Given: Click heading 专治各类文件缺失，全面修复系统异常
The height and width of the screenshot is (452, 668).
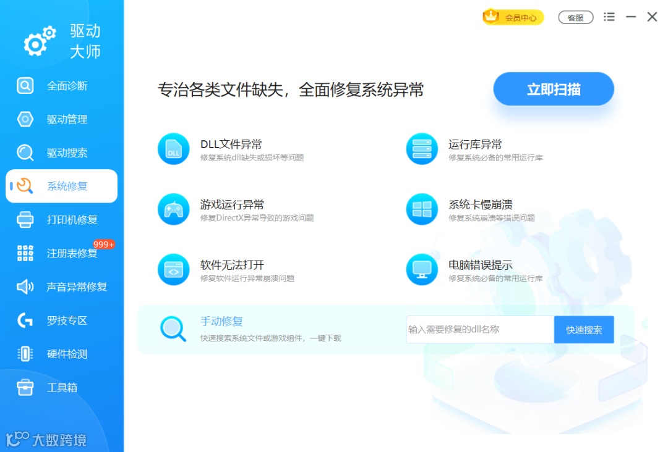Looking at the screenshot, I should pyautogui.click(x=291, y=90).
